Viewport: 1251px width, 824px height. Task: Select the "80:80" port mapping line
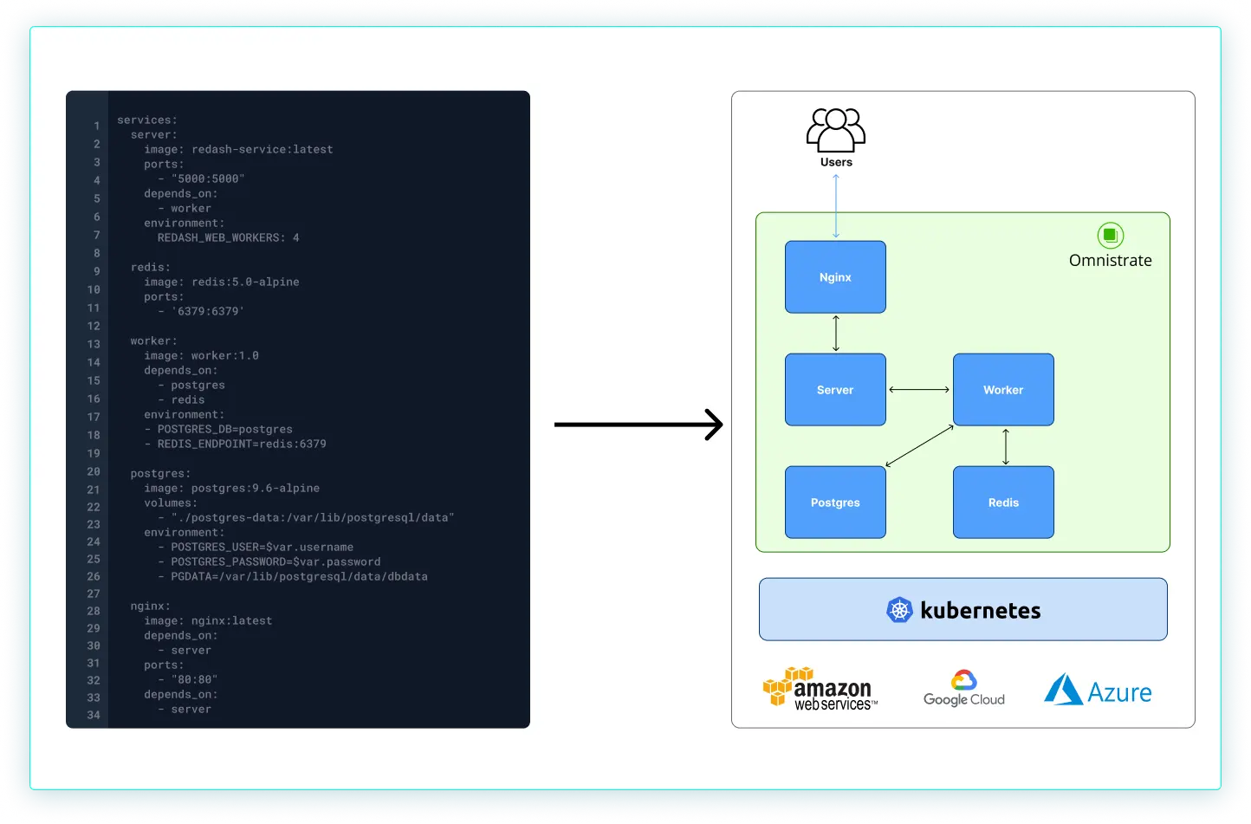188,680
